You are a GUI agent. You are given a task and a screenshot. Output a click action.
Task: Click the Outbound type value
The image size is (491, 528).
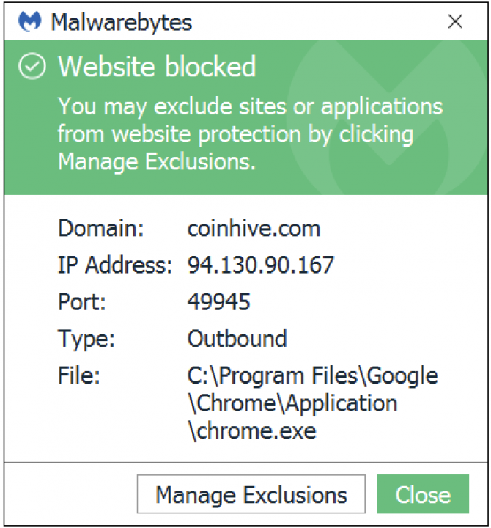coord(237,338)
